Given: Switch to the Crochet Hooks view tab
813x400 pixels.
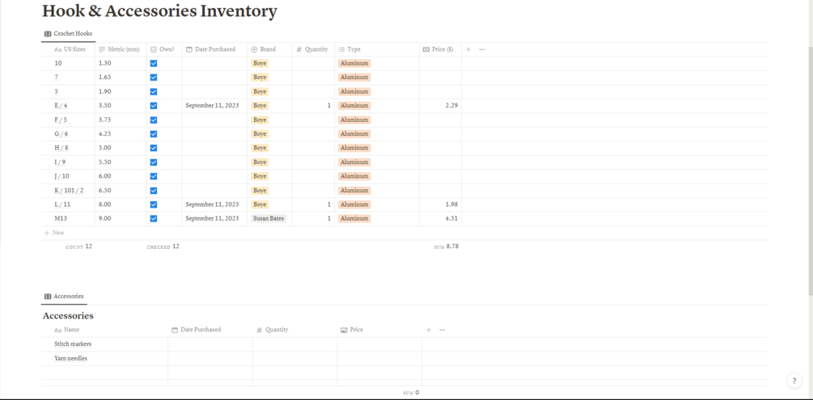Looking at the screenshot, I should click(x=69, y=34).
